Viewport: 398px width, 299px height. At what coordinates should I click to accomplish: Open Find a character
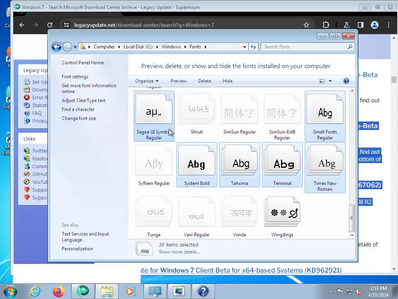point(78,109)
